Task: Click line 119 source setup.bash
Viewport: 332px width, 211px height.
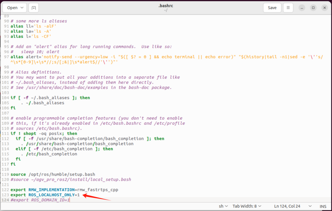Action: click(53, 175)
